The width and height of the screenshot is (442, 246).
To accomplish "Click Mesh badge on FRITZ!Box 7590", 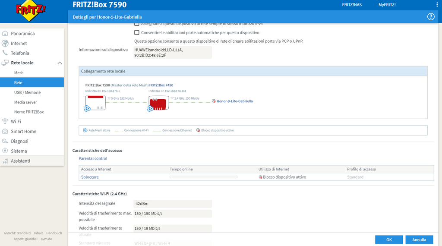I will 87,108.
